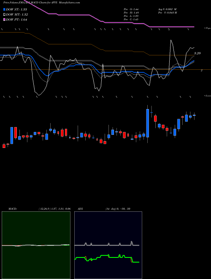Viewport: 211px width, 279px height.
Task: Click the MACD '(12,26,9)' parameter values
Action: (54, 209)
